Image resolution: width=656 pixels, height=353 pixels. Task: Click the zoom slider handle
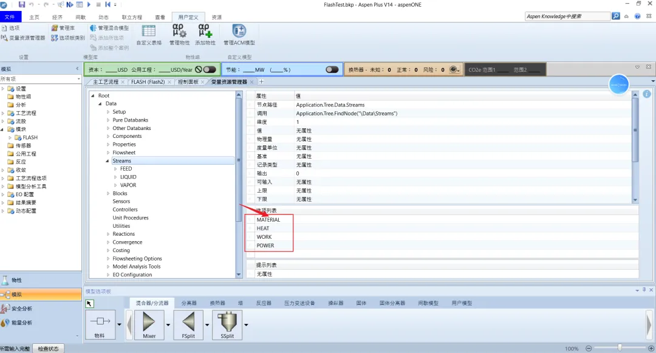(x=620, y=348)
